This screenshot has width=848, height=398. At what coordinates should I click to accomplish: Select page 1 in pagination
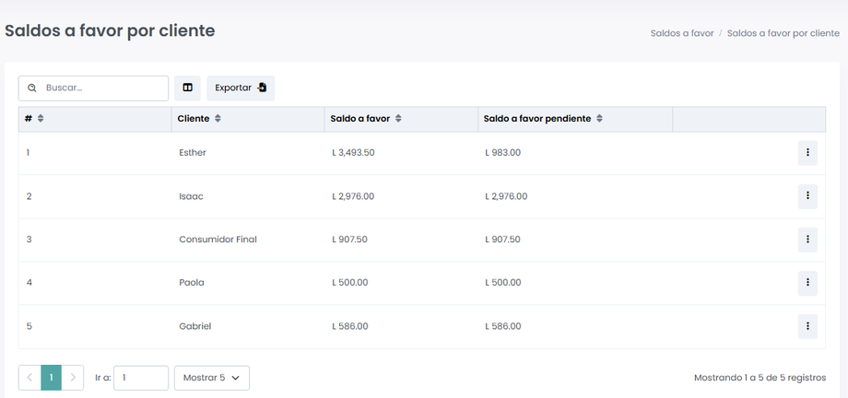pyautogui.click(x=52, y=378)
